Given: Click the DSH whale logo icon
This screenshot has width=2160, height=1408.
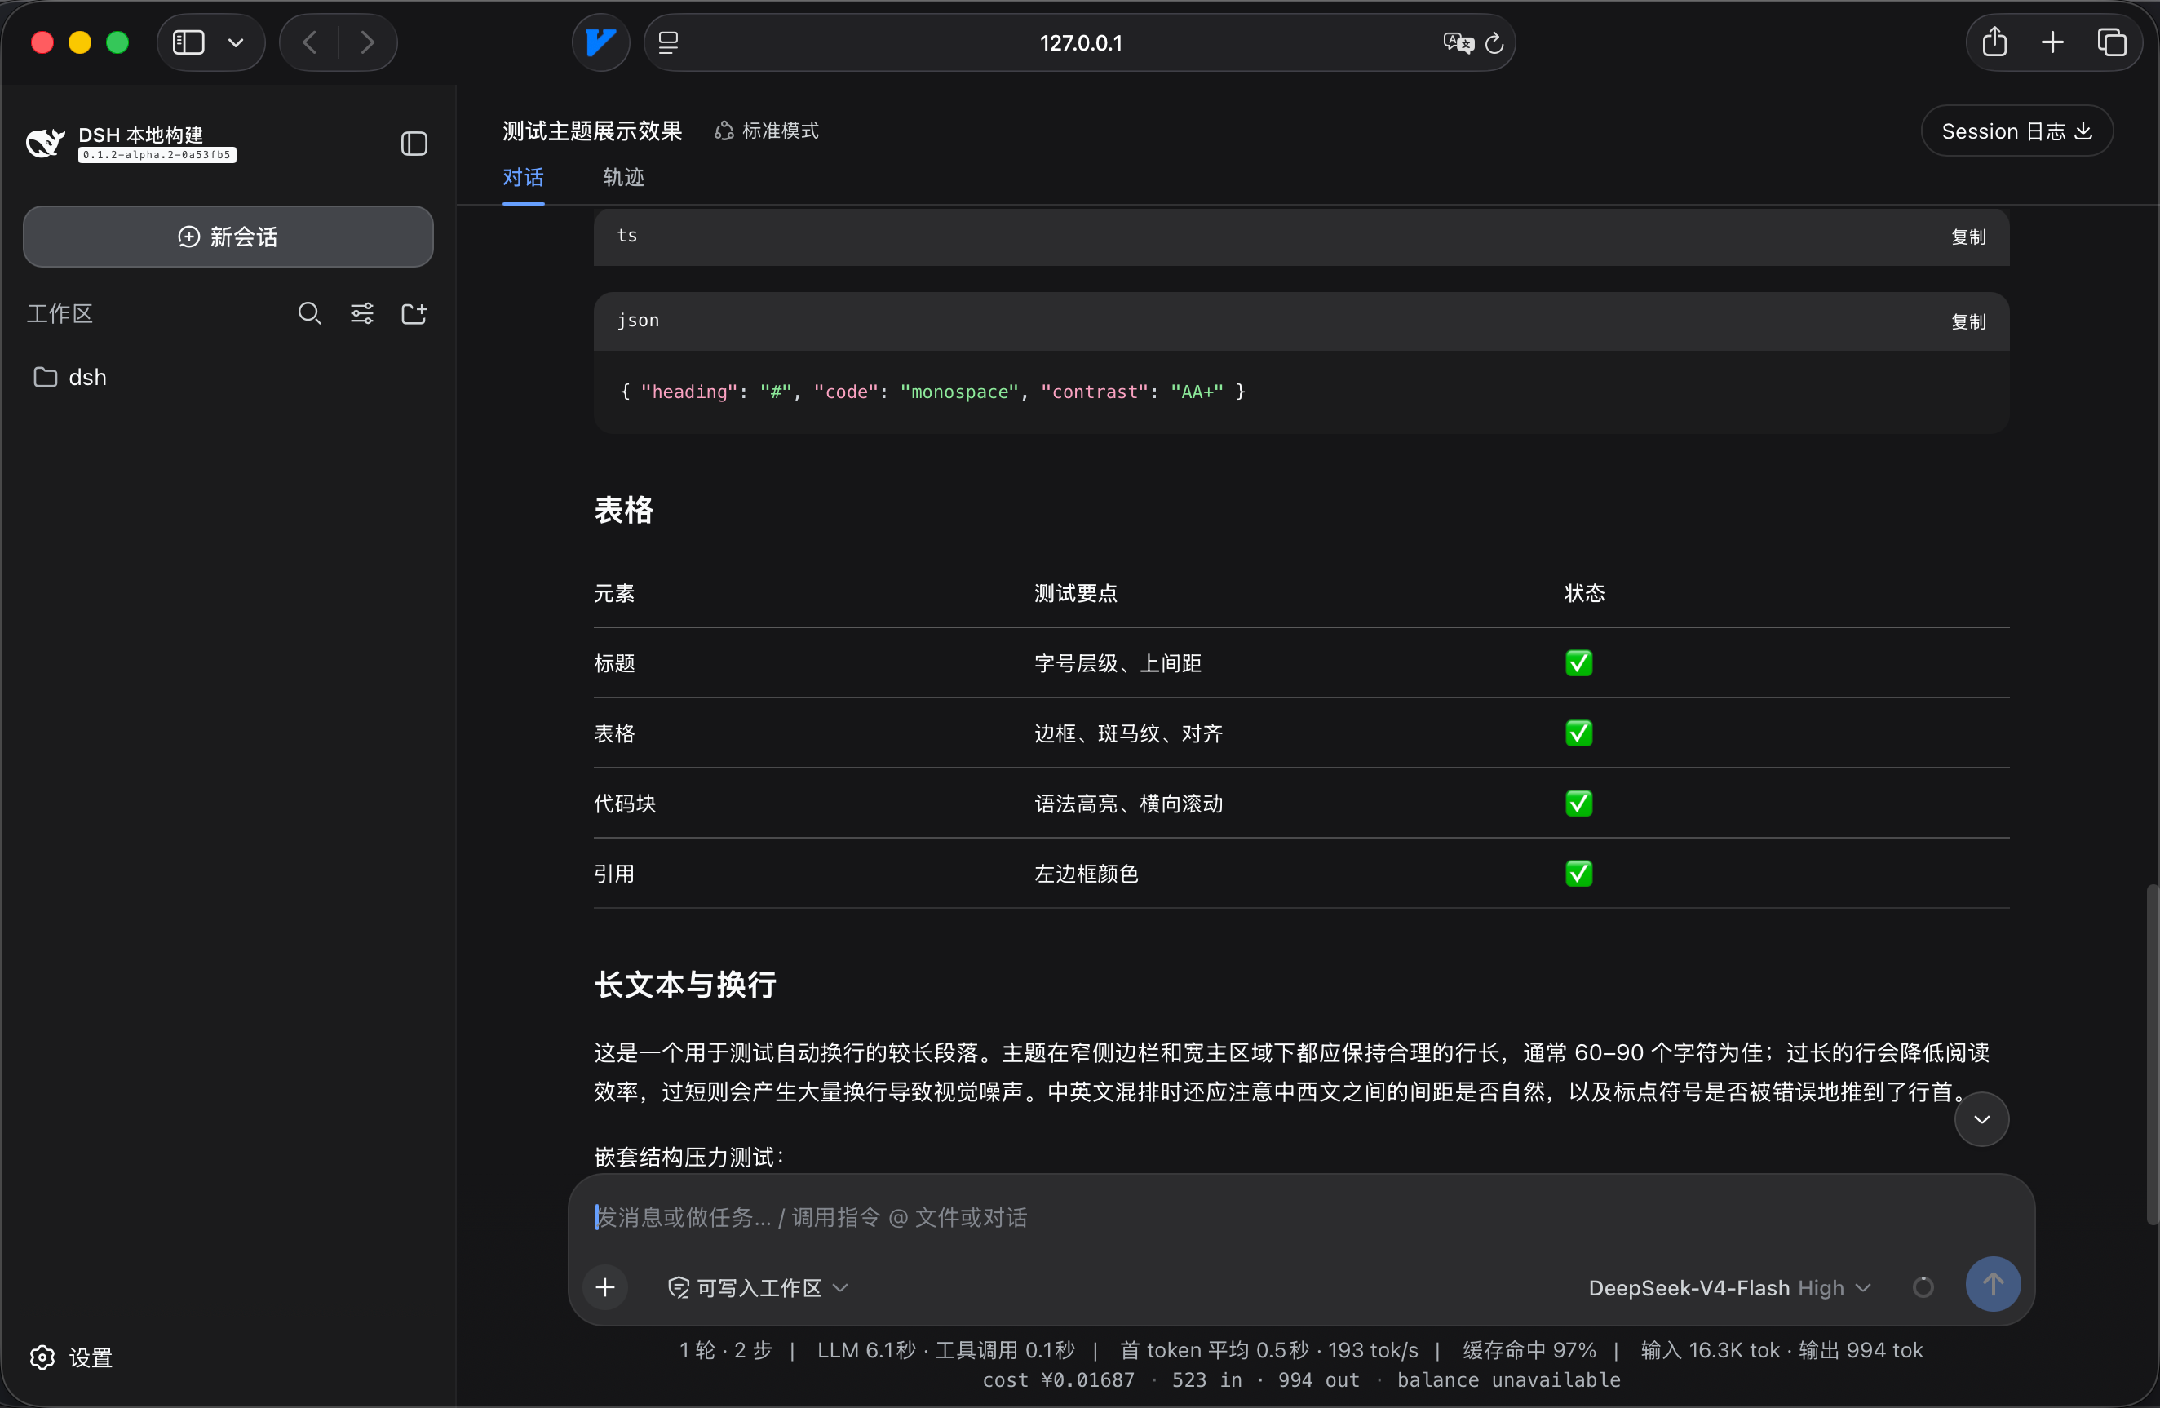Looking at the screenshot, I should click(x=46, y=143).
